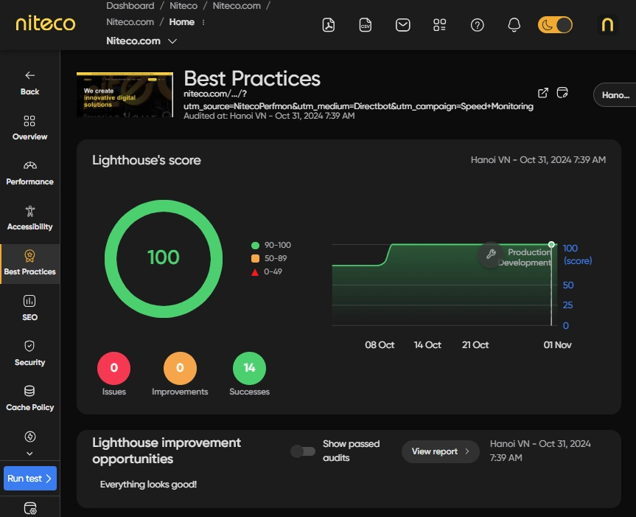Toggle Show passed audits switch
Viewport: 636px width, 517px height.
[303, 451]
